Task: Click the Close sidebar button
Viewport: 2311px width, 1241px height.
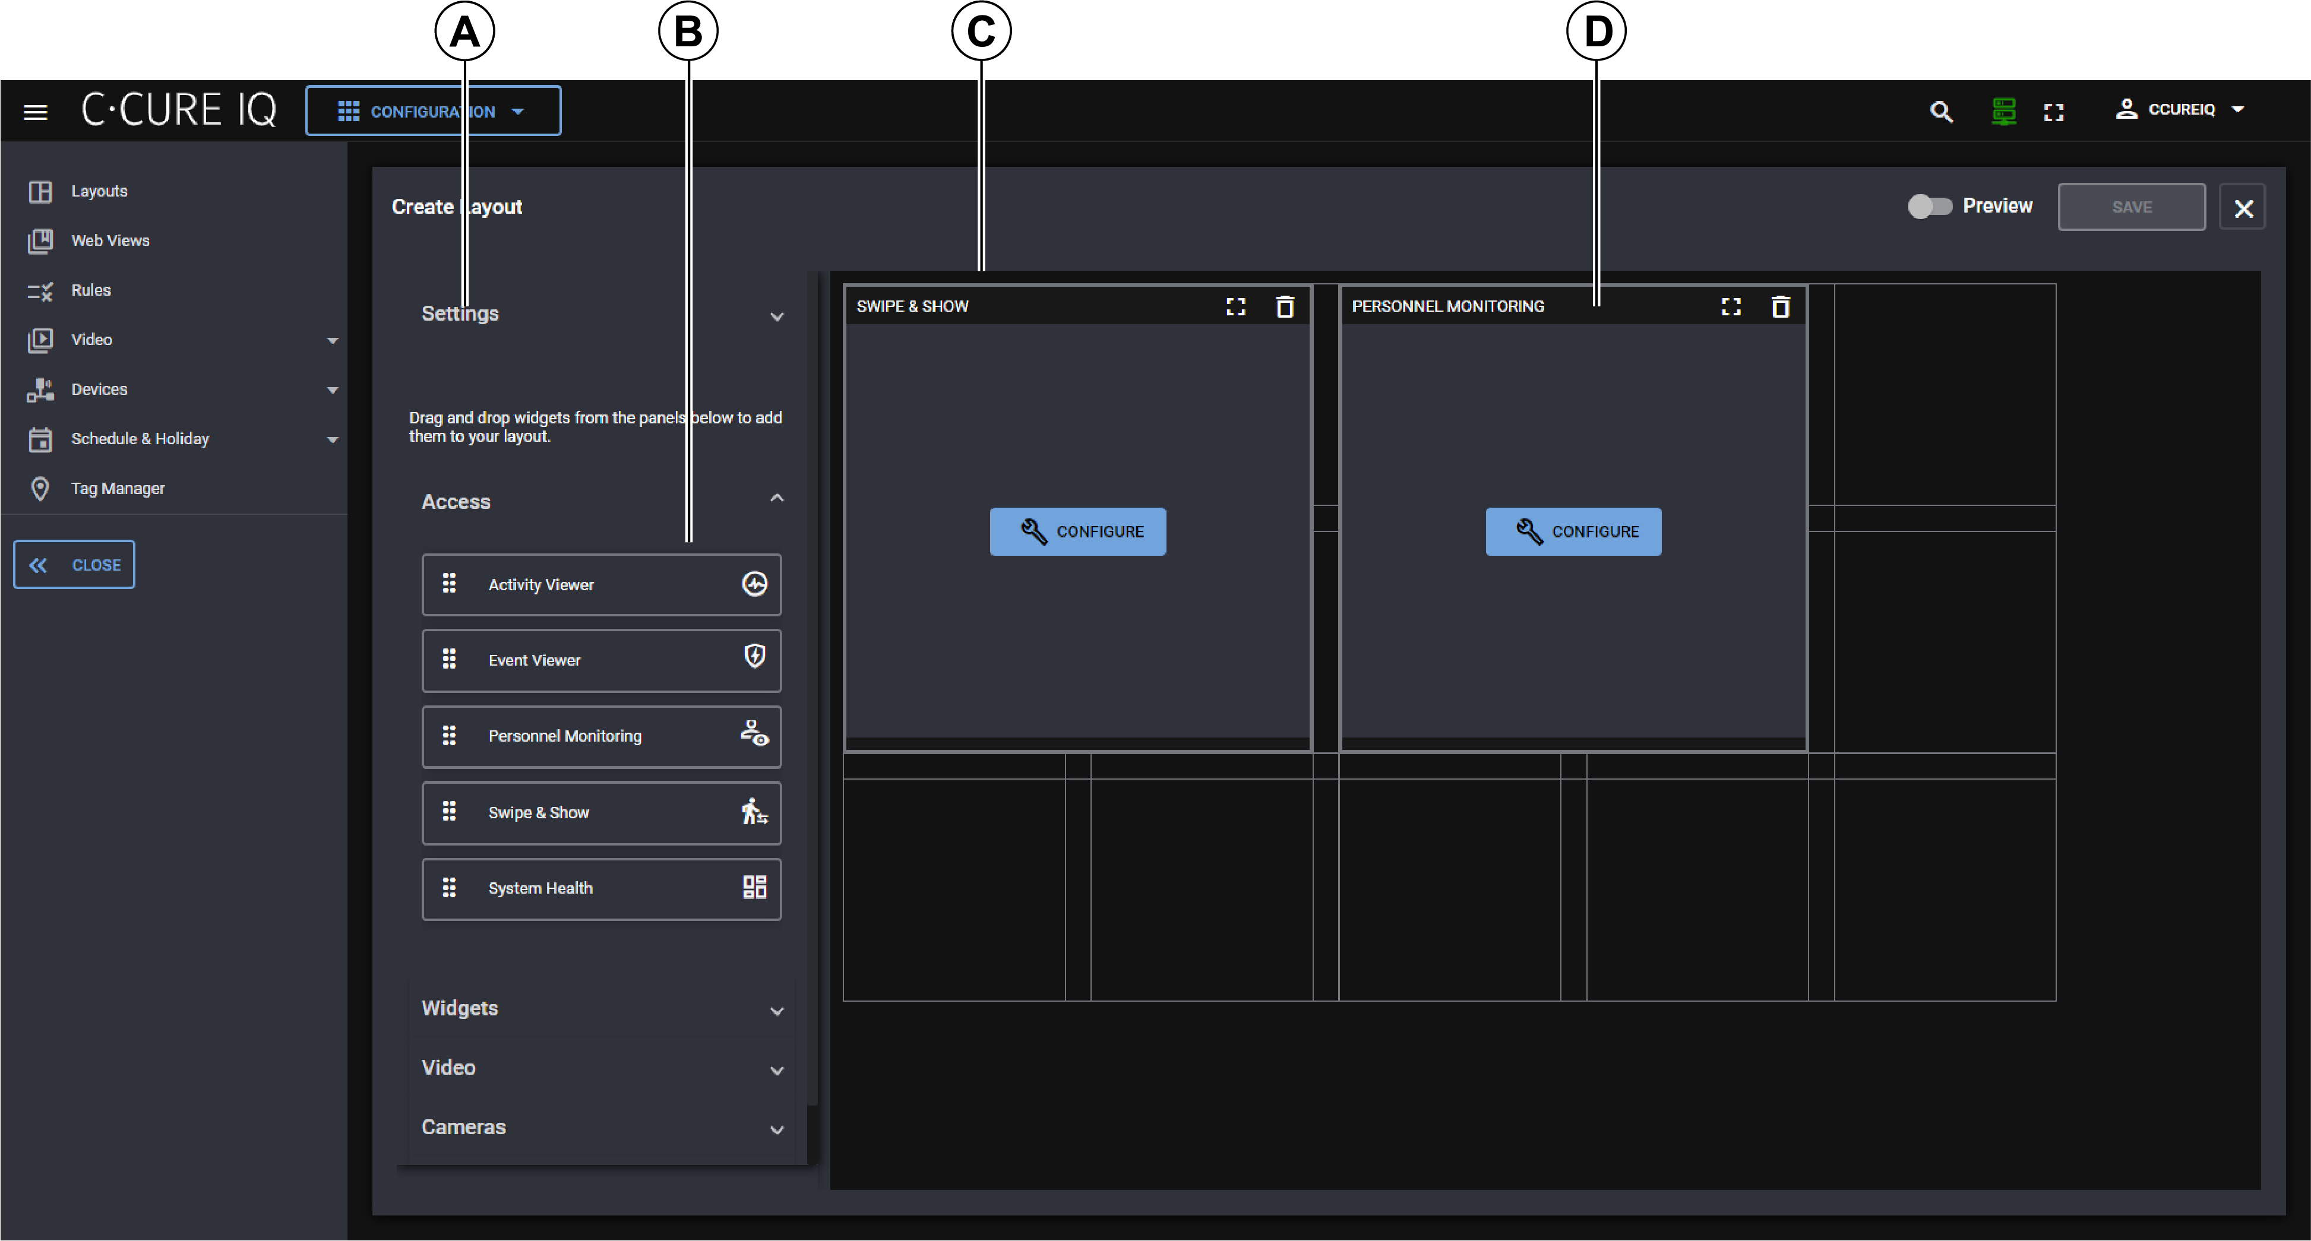Action: [x=74, y=565]
